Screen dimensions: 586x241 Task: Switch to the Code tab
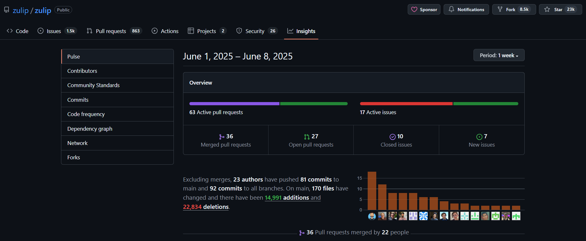point(17,31)
